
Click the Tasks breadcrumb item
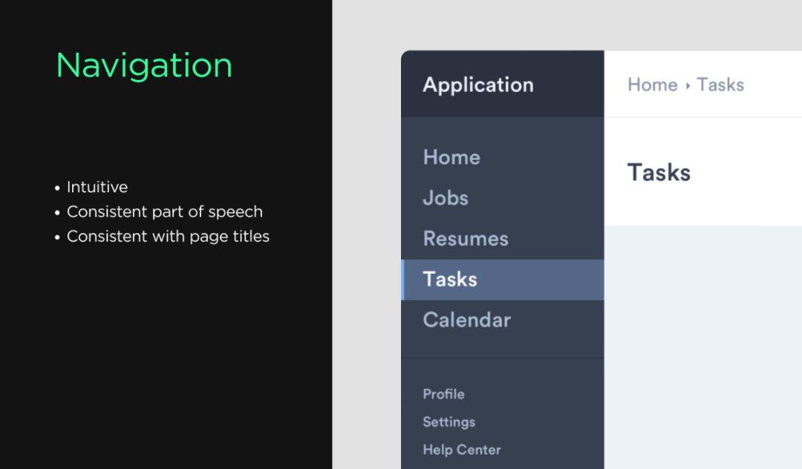pos(720,85)
